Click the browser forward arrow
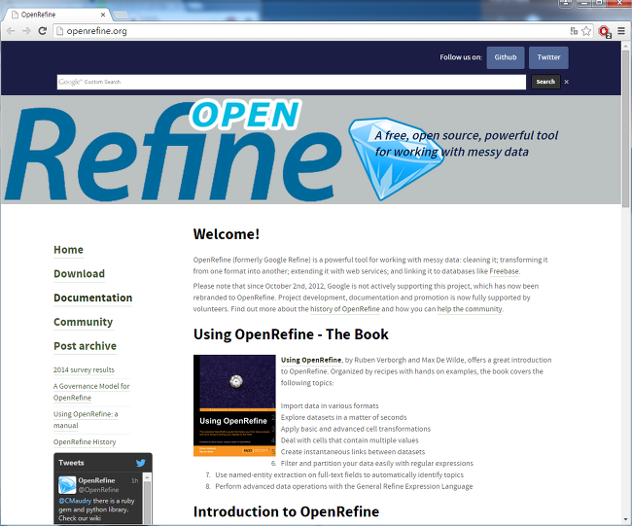The width and height of the screenshot is (632, 526). pyautogui.click(x=26, y=31)
